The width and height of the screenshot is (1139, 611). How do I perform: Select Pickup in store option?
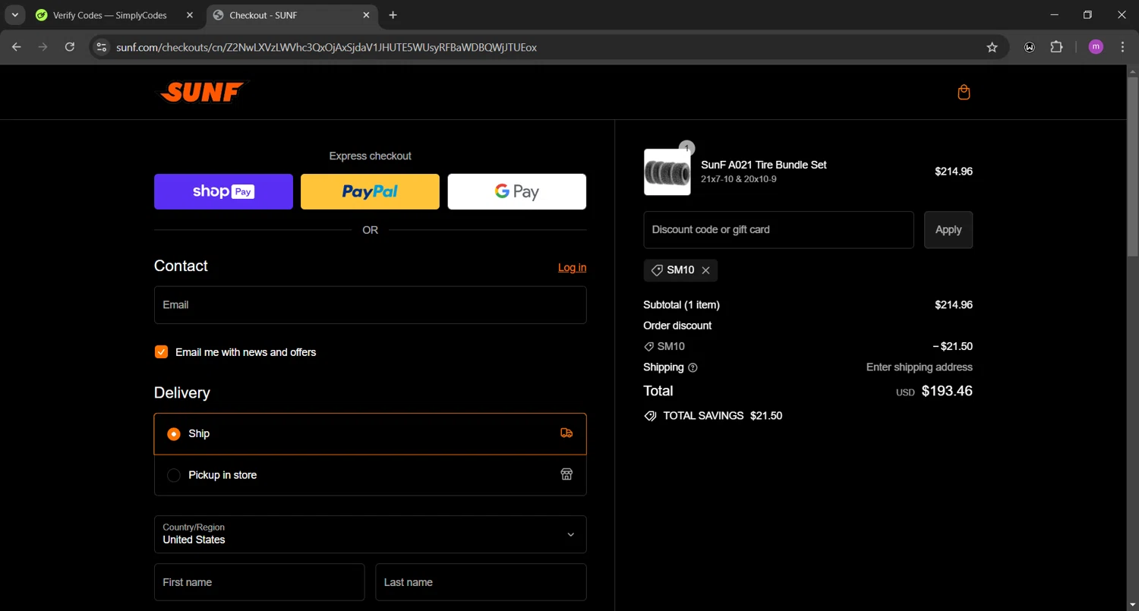pyautogui.click(x=371, y=475)
